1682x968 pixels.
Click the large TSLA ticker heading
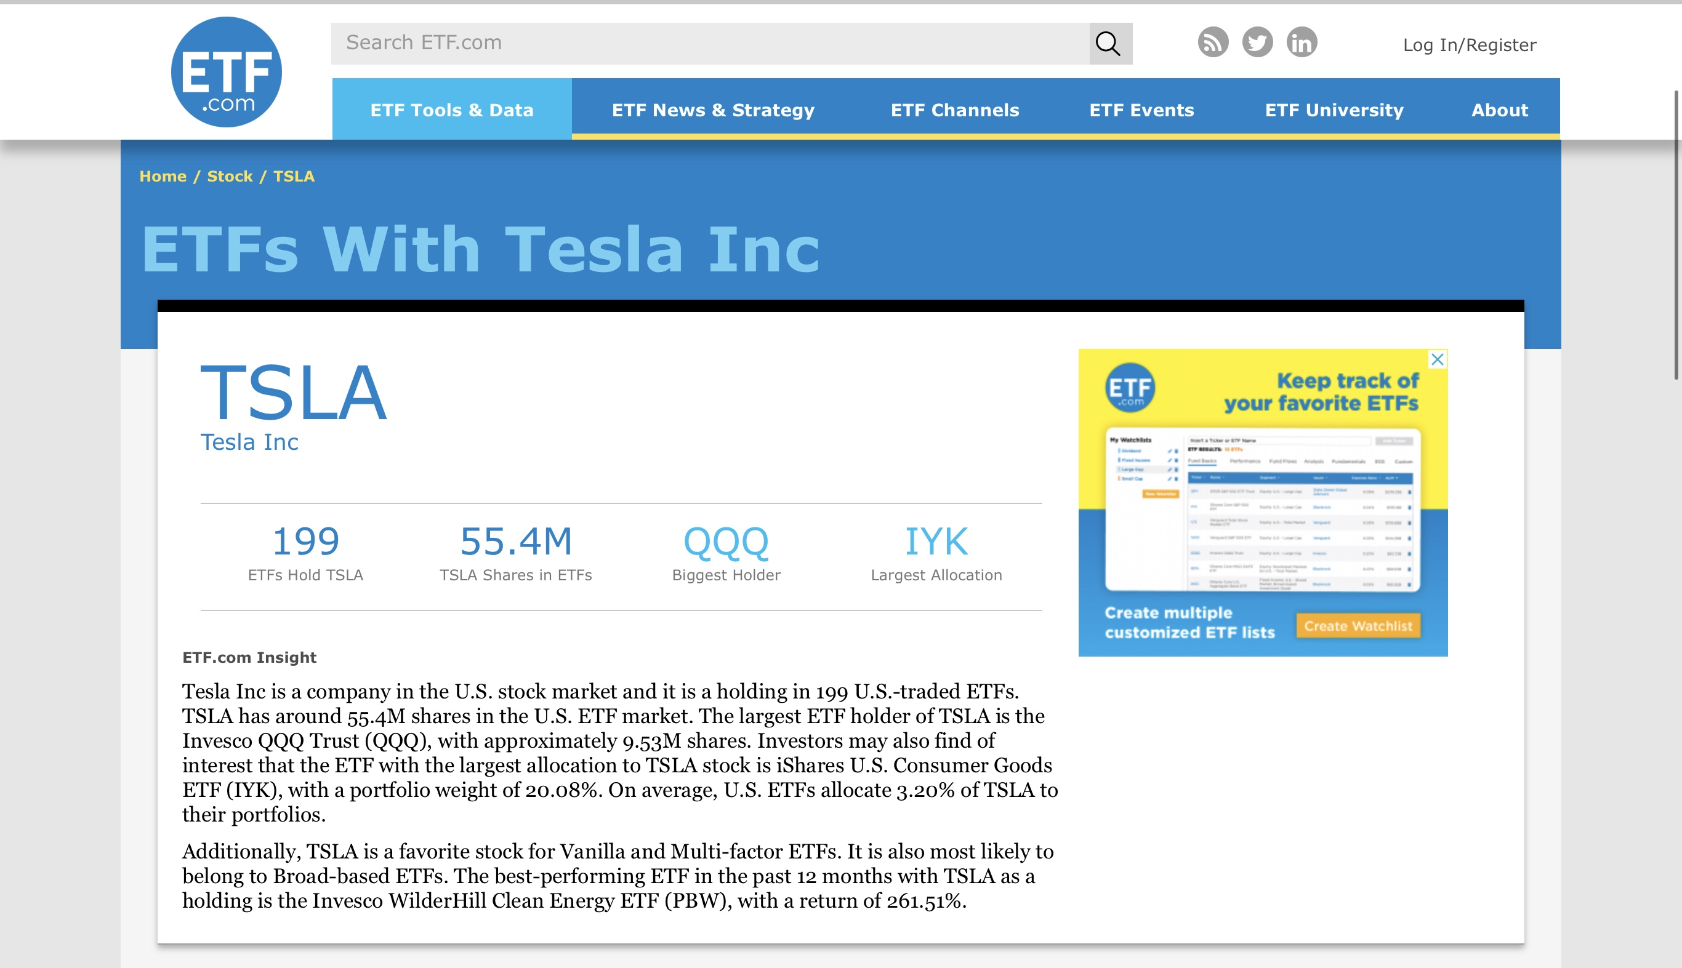(x=293, y=393)
